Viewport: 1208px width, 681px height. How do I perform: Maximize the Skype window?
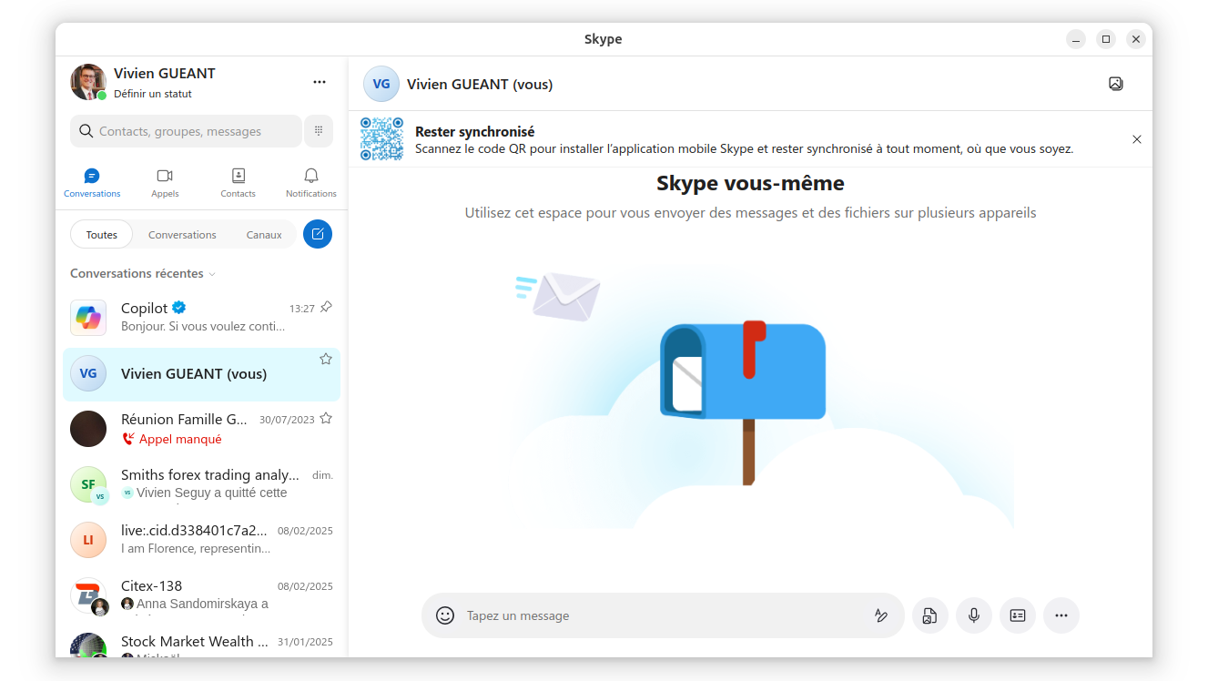click(x=1105, y=39)
